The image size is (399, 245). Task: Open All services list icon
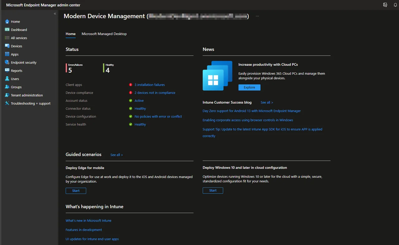(x=7, y=38)
